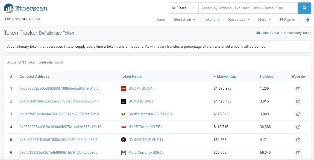Click the Ethereum network icon
Viewport: 314px width, 160px height.
tap(308, 20)
